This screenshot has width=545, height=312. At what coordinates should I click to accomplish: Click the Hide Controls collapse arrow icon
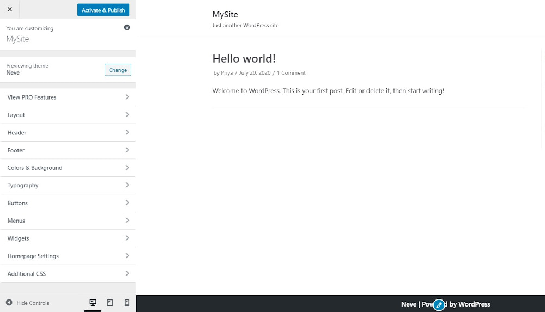[x=9, y=303]
